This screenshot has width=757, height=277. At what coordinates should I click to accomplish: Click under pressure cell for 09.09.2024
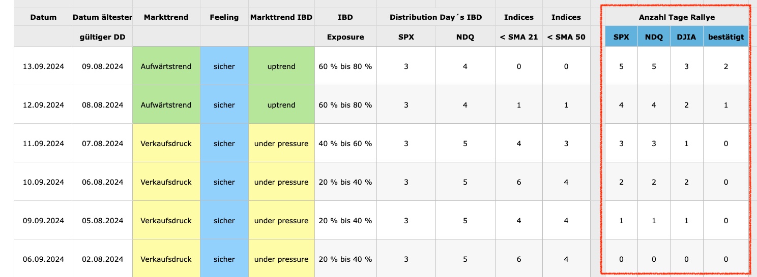click(281, 221)
